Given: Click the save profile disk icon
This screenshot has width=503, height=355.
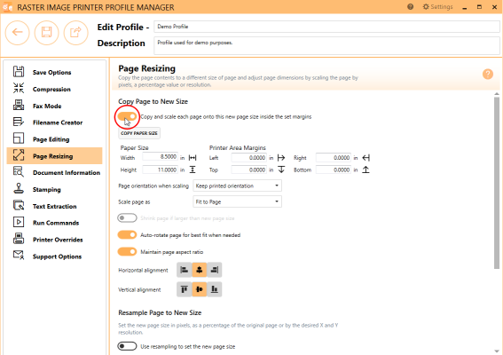Looking at the screenshot, I should tap(46, 32).
